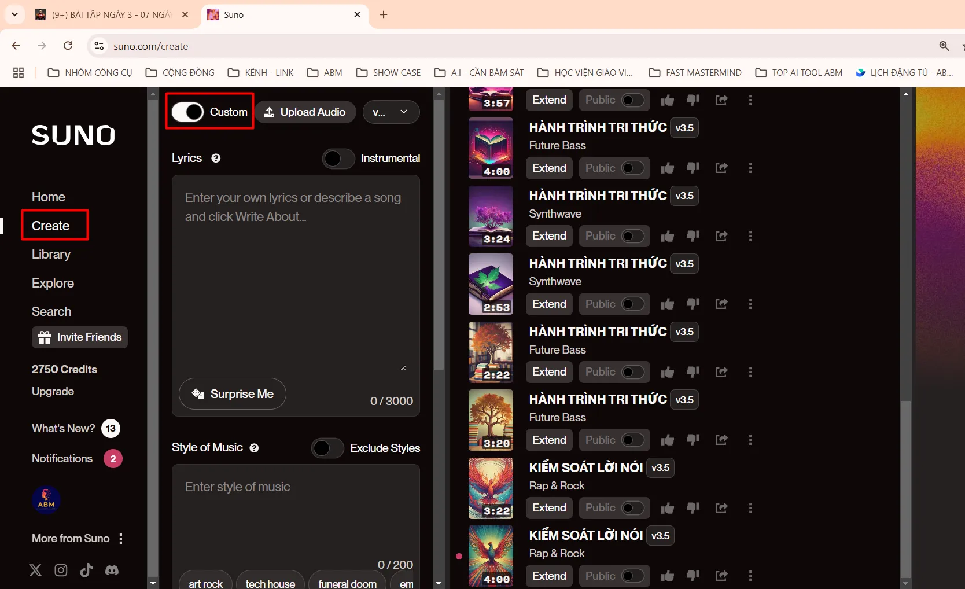Open the ABM profile avatar

tap(46, 500)
